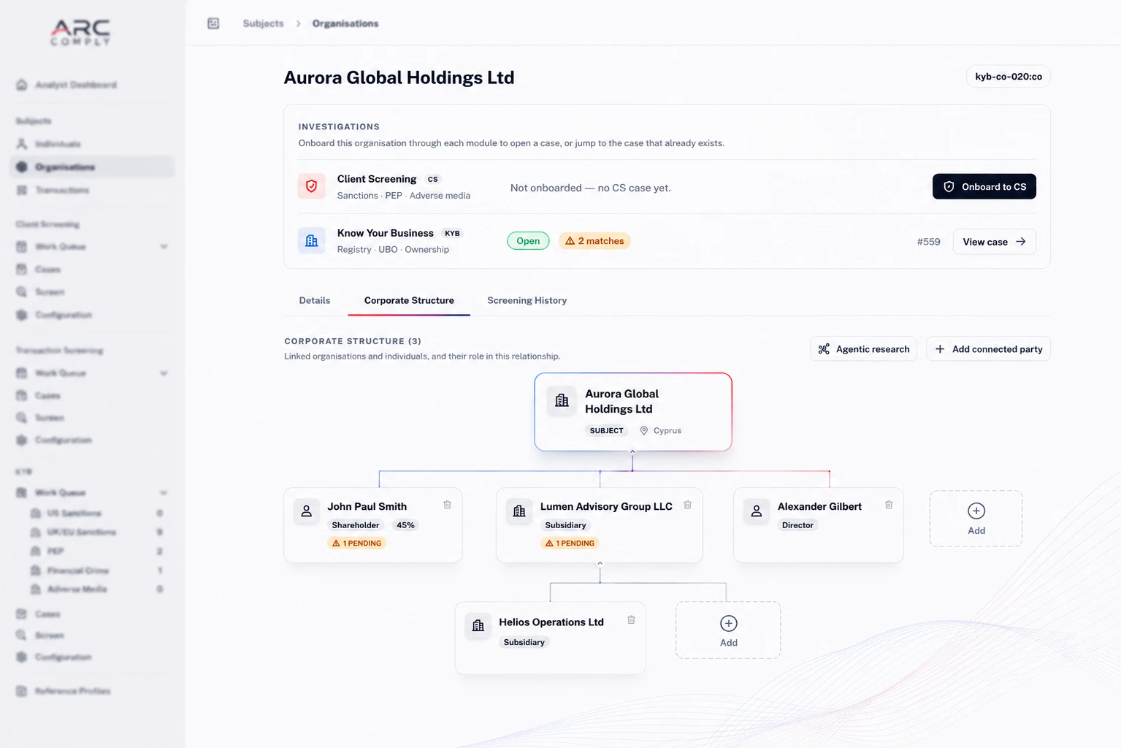The height and width of the screenshot is (748, 1121).
Task: Click the Client Screening shield icon
Action: pyautogui.click(x=311, y=186)
